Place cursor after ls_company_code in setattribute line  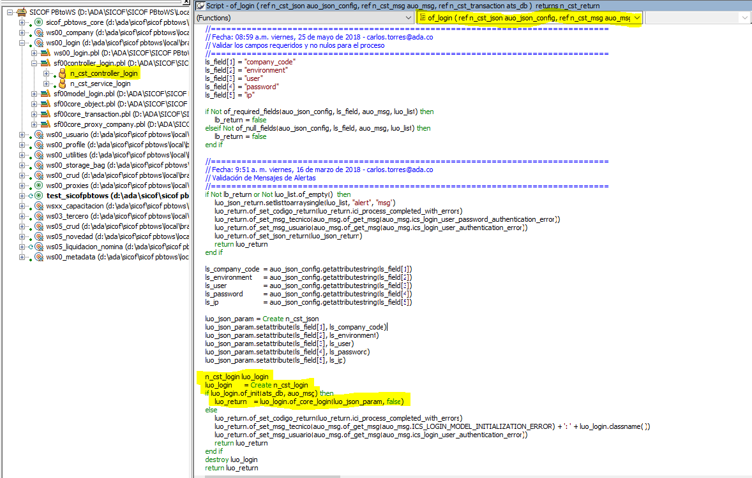(x=386, y=327)
